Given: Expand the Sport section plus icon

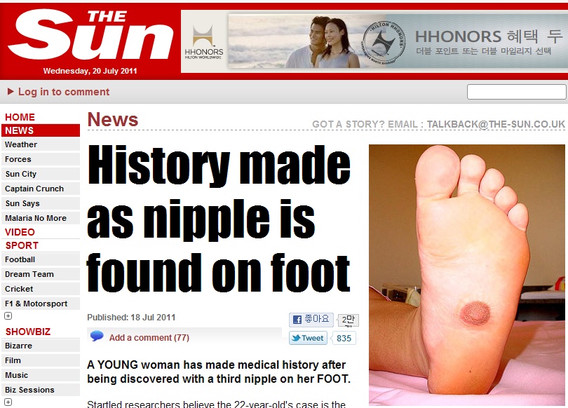Looking at the screenshot, I should [8, 316].
